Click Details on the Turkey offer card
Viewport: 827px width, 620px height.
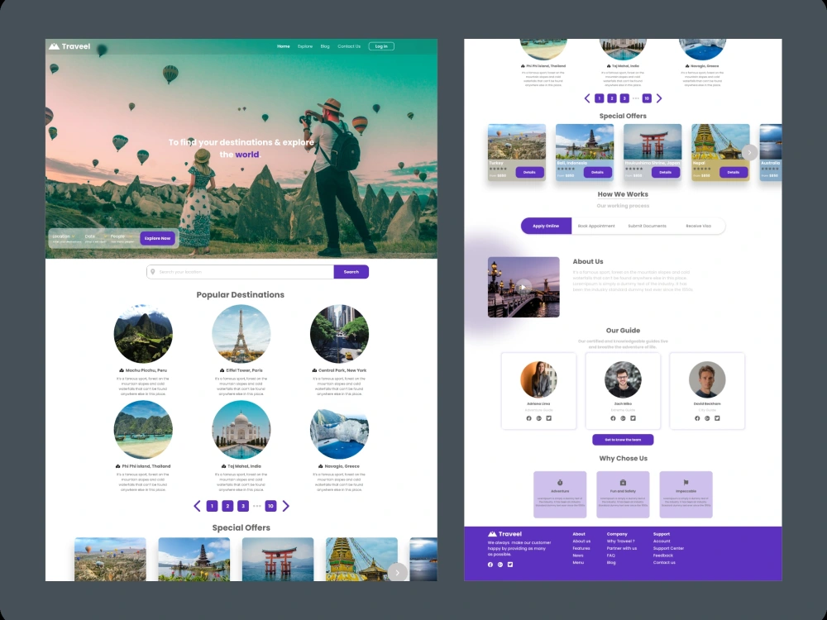coord(529,173)
